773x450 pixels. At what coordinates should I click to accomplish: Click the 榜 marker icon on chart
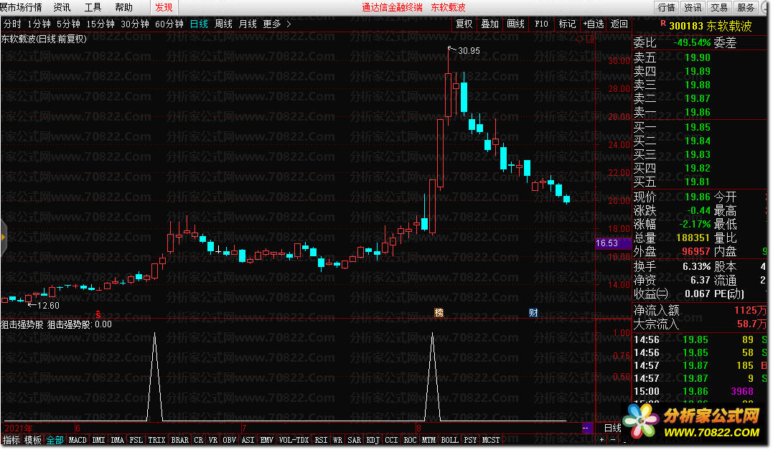[439, 312]
